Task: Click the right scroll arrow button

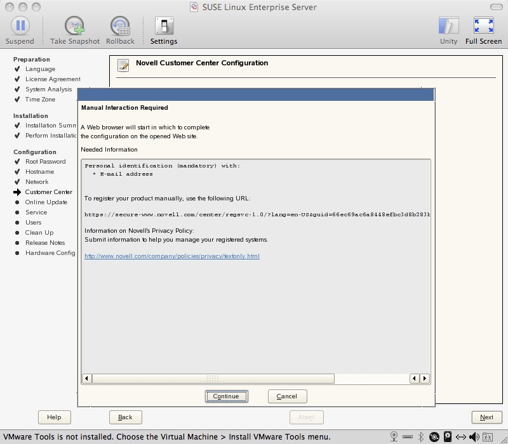Action: (x=425, y=378)
